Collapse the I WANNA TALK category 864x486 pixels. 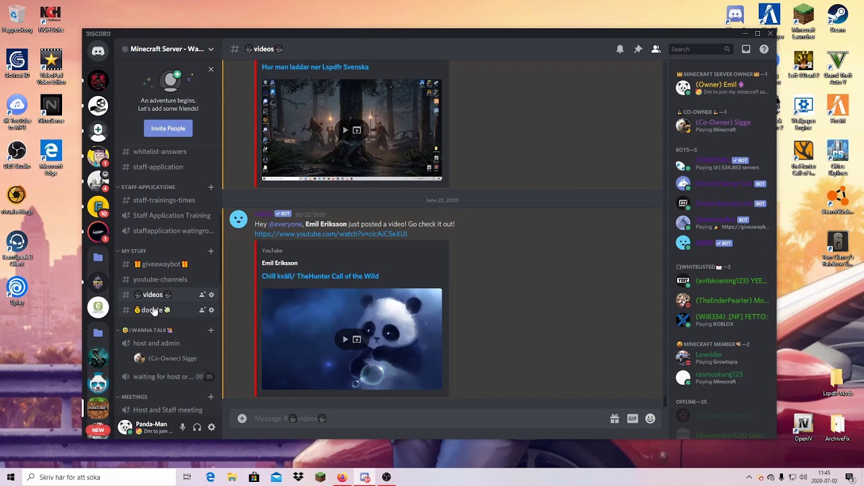coord(147,330)
